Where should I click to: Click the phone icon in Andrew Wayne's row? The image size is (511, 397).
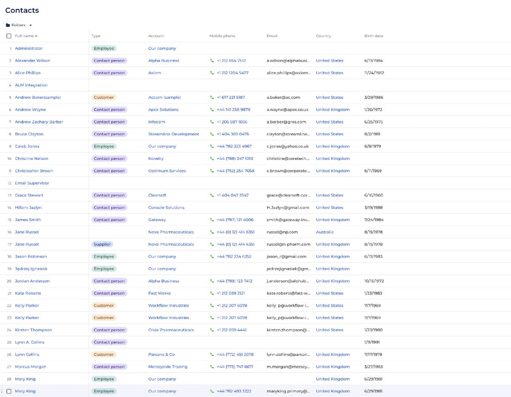[212, 109]
